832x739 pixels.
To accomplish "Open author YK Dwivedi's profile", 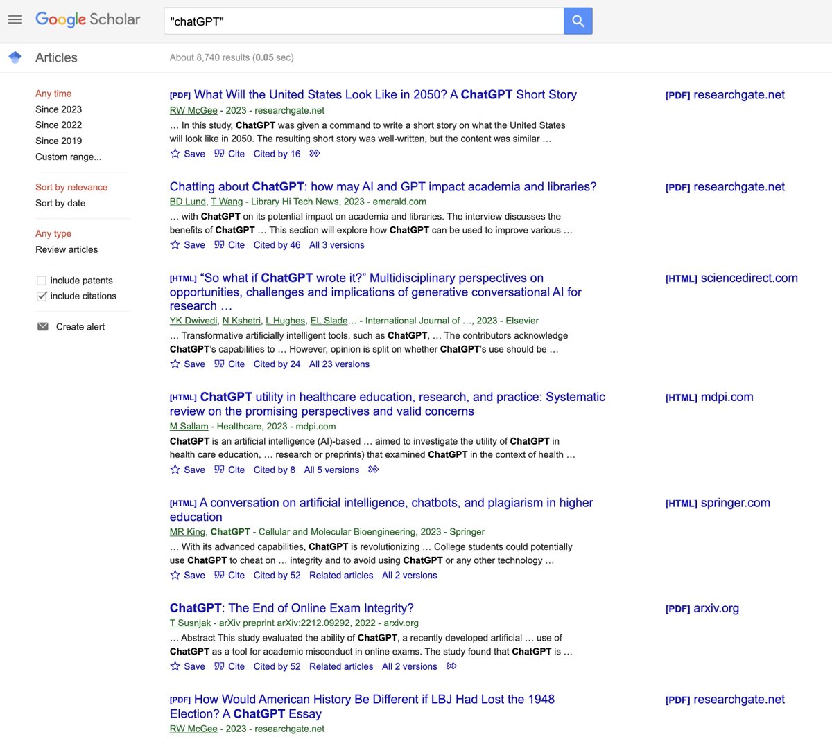I will tap(193, 321).
